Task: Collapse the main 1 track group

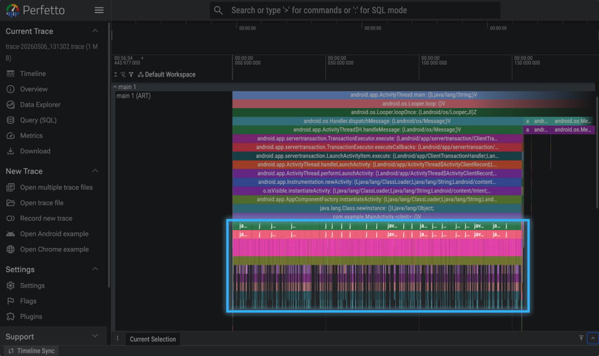Action: coord(115,87)
